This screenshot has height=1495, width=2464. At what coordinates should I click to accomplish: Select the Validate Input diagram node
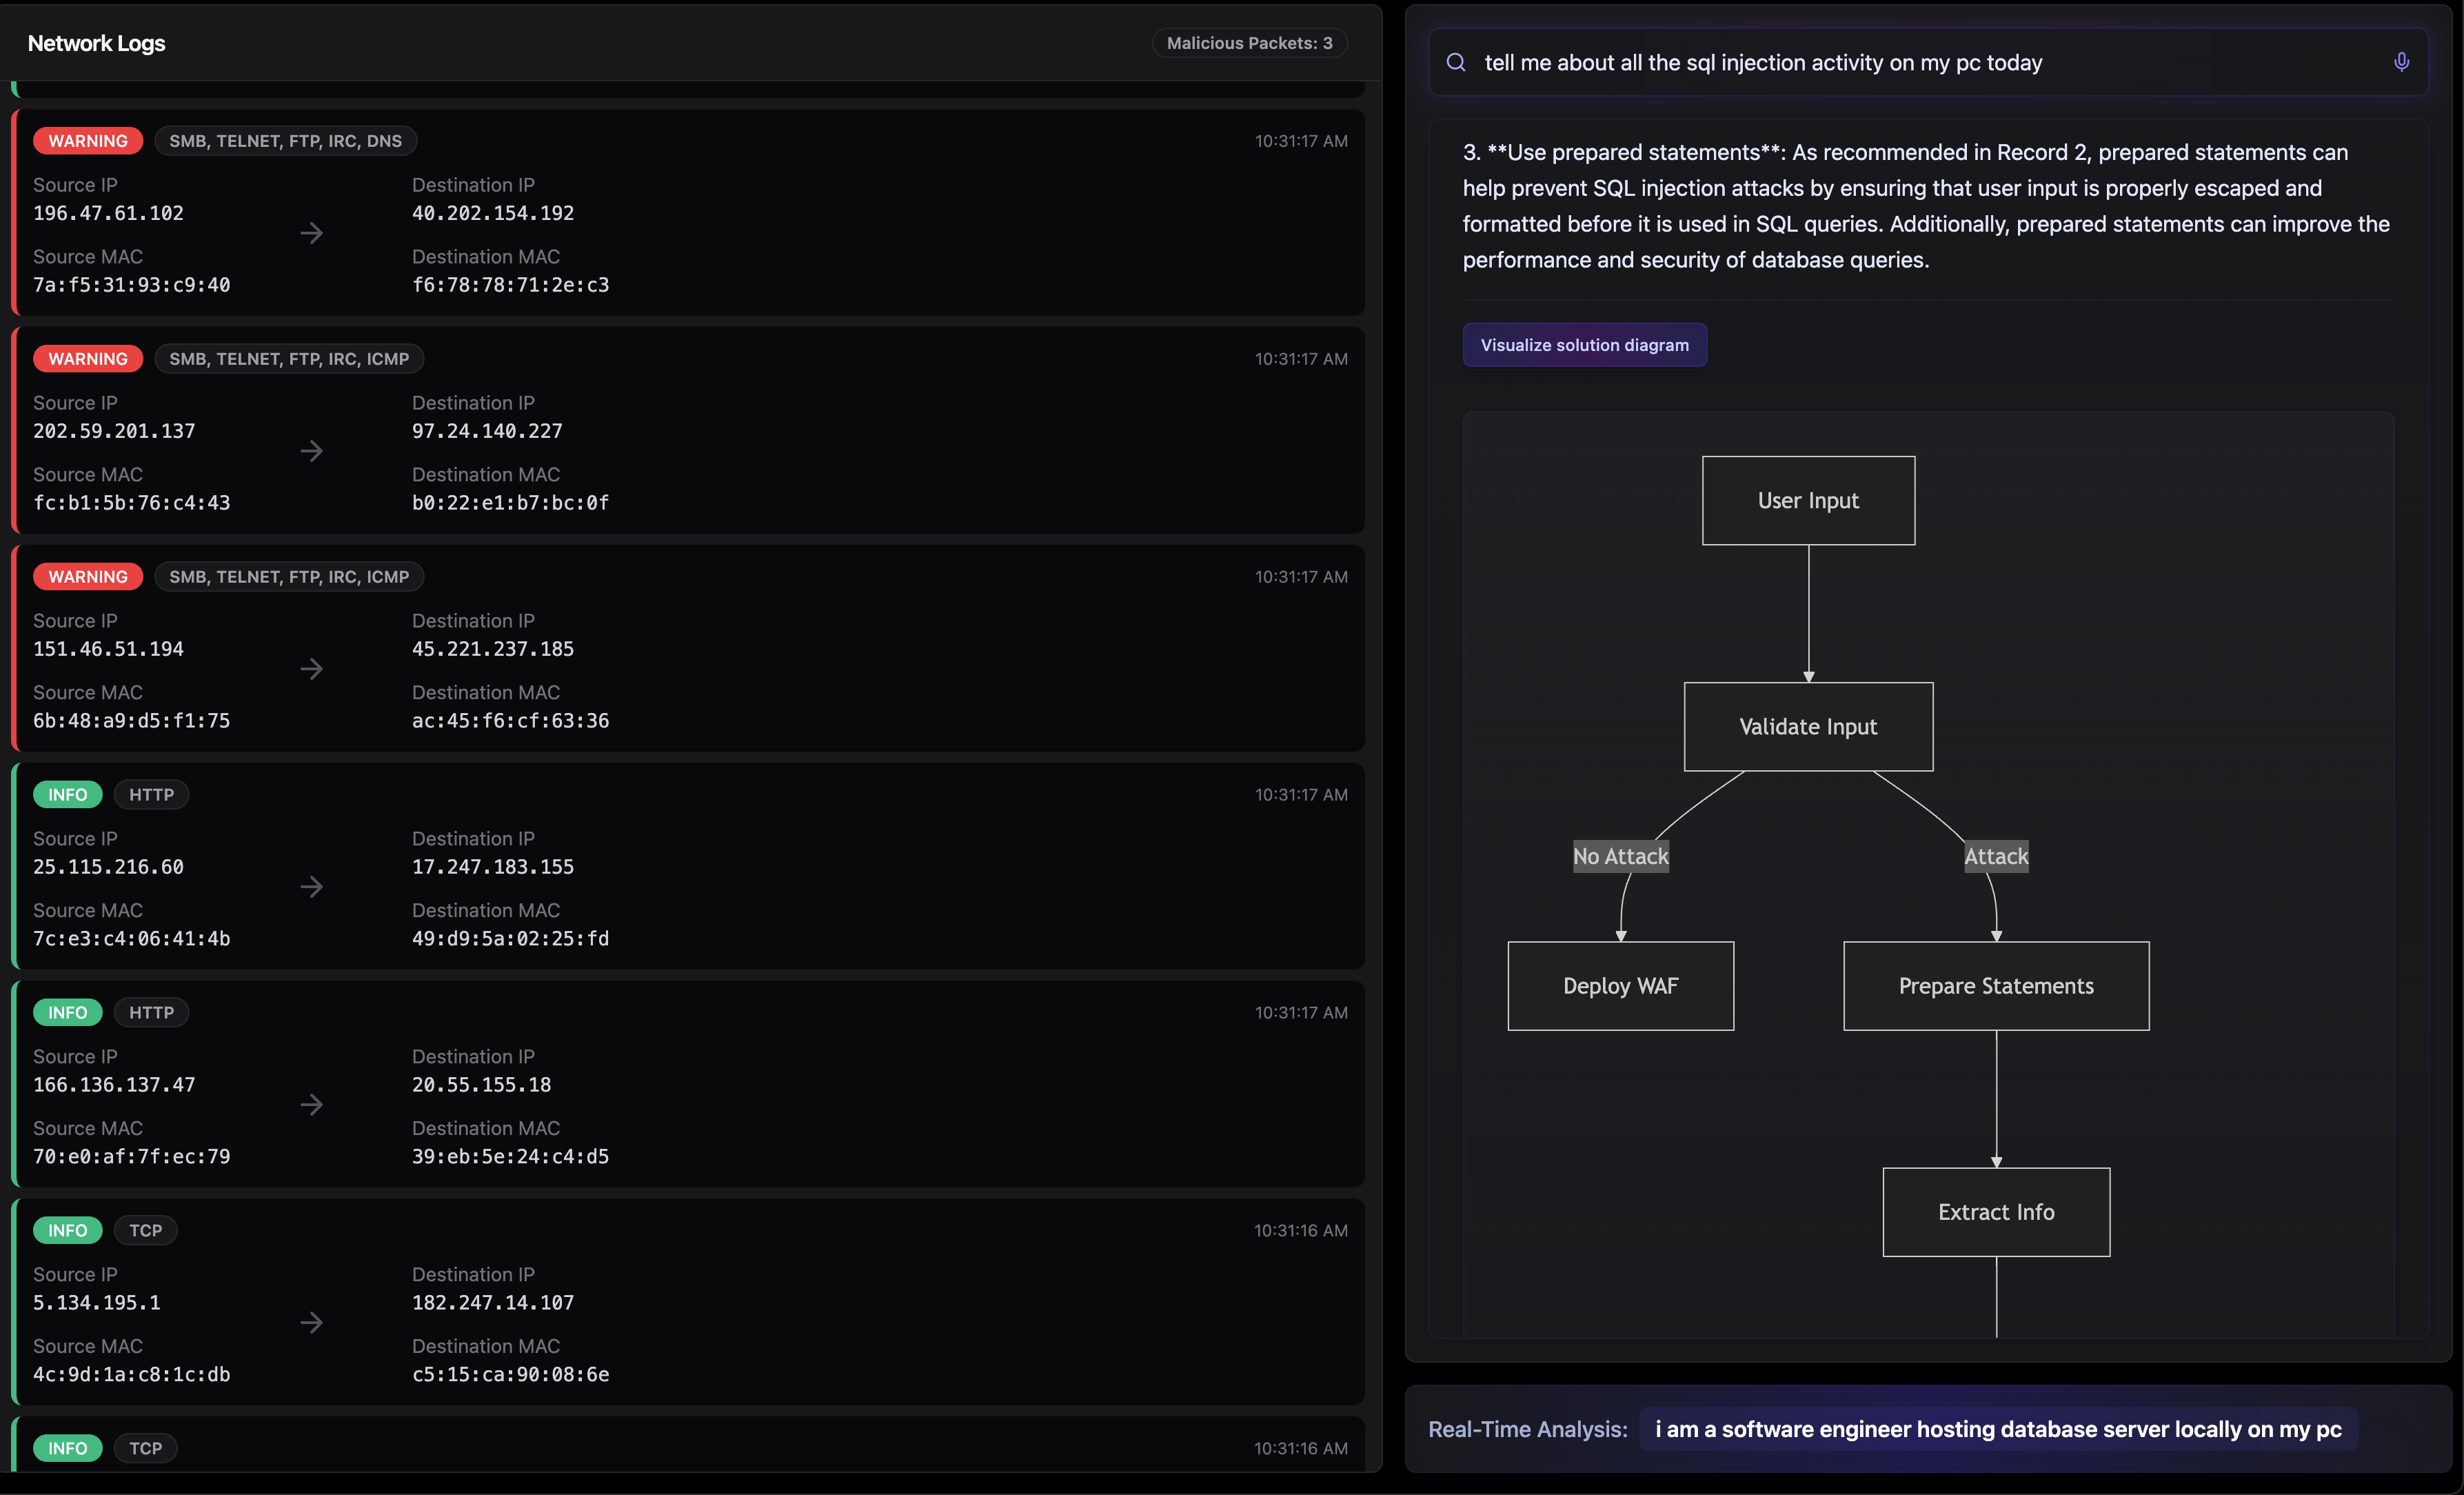pos(1808,727)
